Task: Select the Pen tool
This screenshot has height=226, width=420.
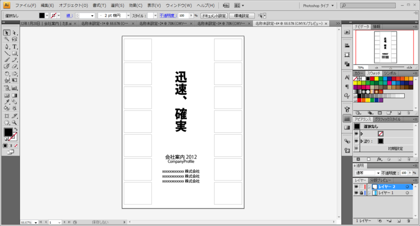Action: (7, 47)
